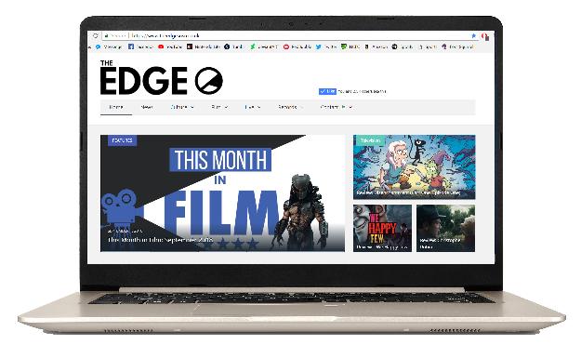Open the Messenger bookmark in bookmarks bar
This screenshot has height=345, width=581.
click(109, 46)
